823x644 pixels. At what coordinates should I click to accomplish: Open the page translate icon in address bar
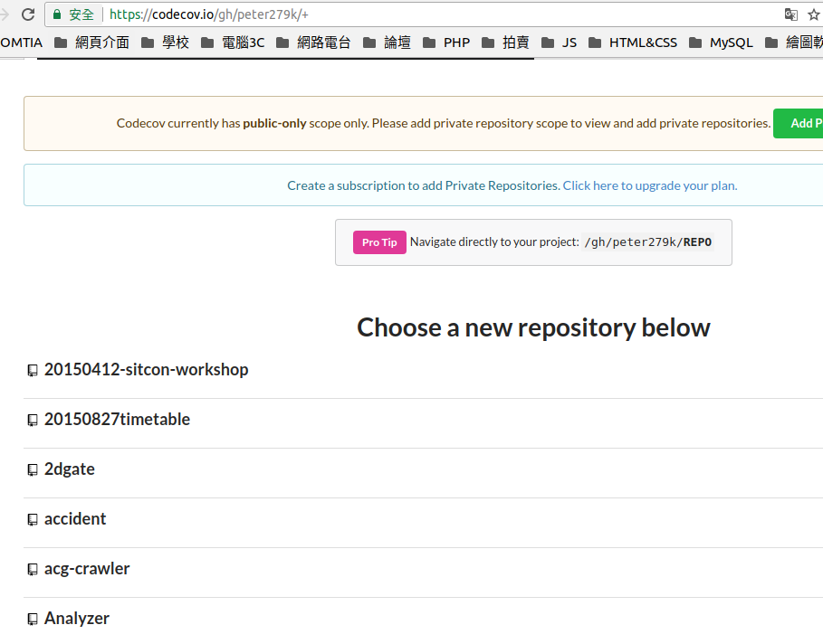pyautogui.click(x=791, y=14)
